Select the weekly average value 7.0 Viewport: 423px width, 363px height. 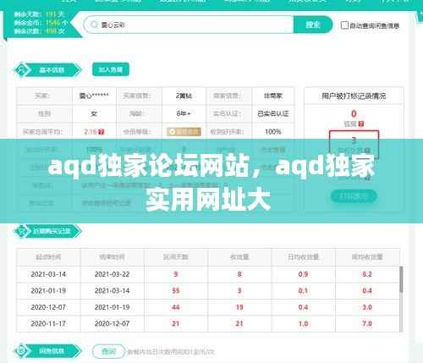pyautogui.click(x=367, y=323)
